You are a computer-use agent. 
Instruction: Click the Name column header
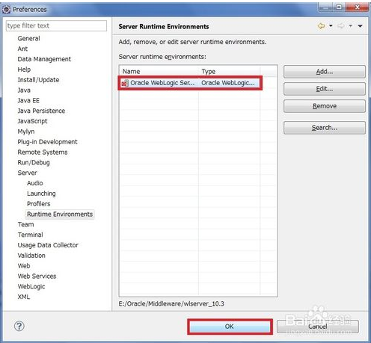click(159, 72)
